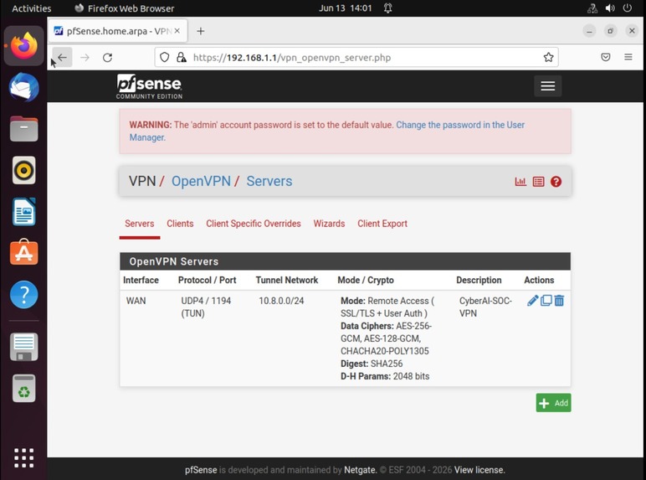Click the network status icon in top bar
This screenshot has height=480, width=646.
pos(592,8)
